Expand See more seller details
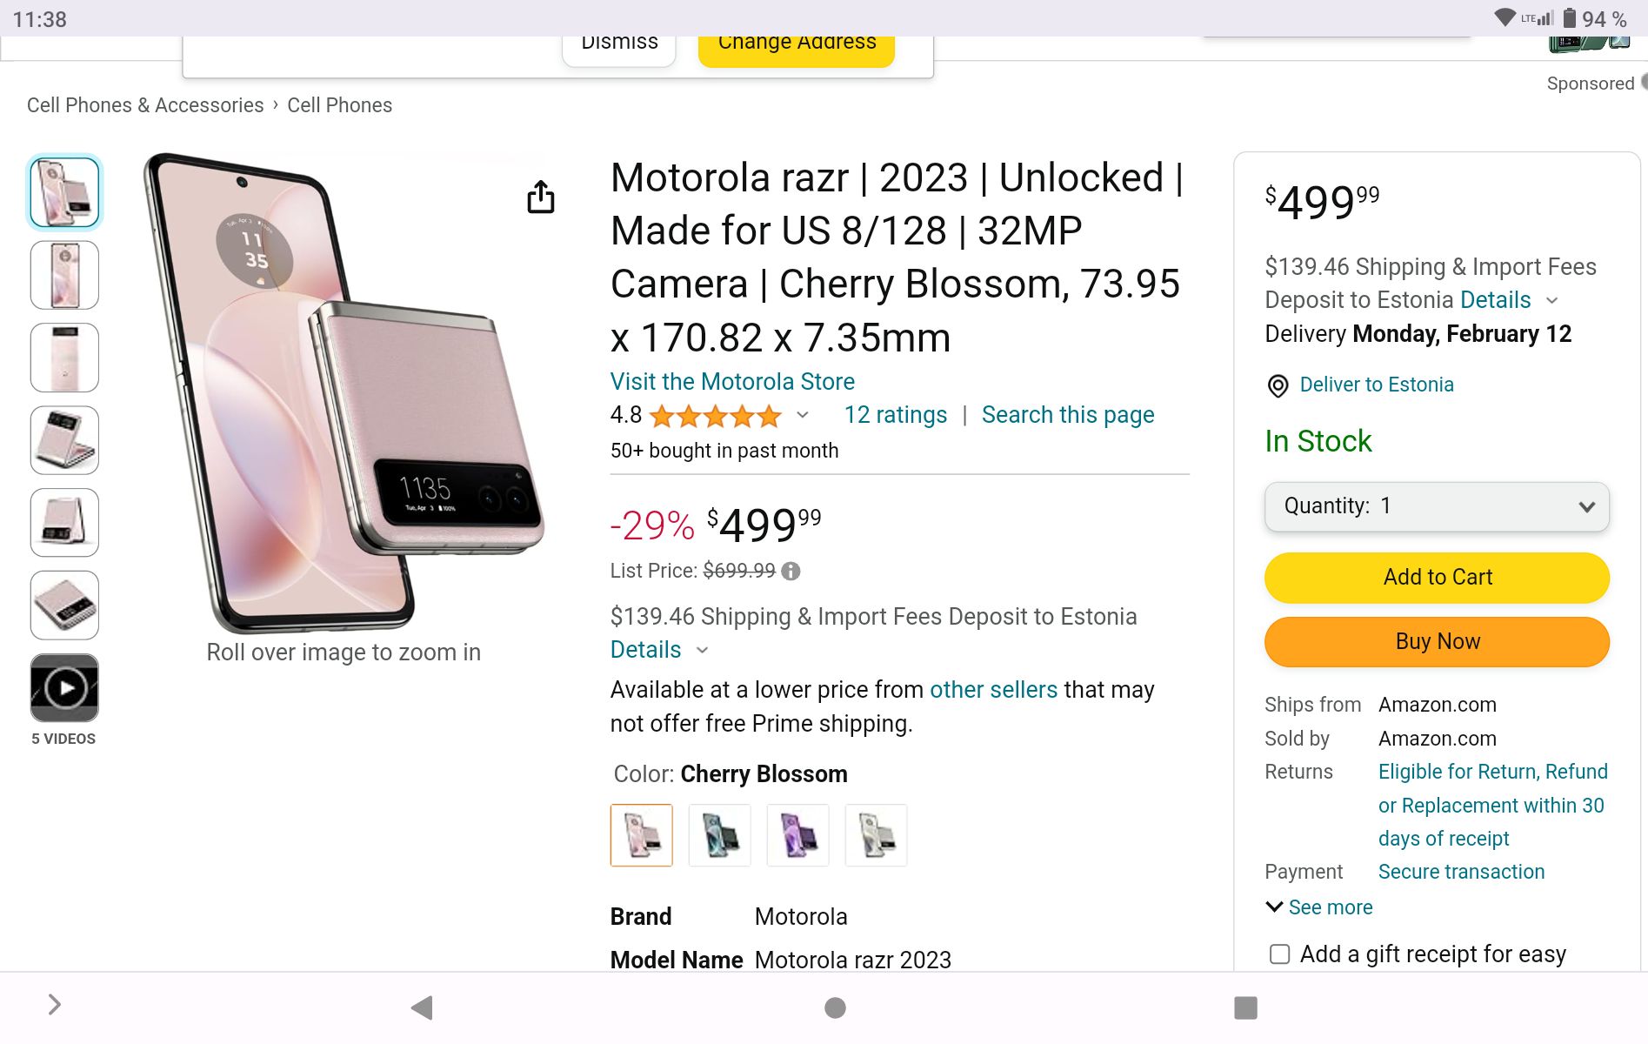1648x1044 pixels. click(x=1319, y=907)
